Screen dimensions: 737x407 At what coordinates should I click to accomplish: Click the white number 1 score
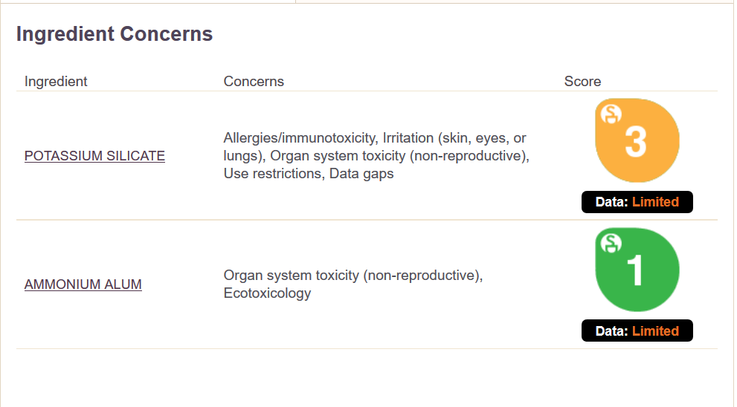(635, 271)
